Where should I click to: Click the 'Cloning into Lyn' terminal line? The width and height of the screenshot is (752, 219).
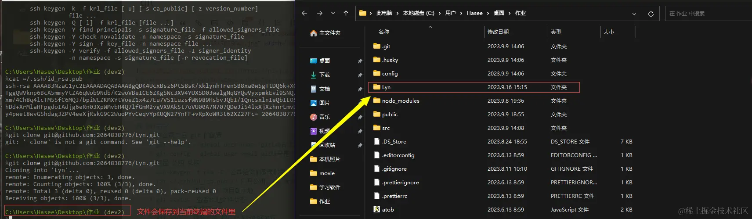pyautogui.click(x=42, y=170)
